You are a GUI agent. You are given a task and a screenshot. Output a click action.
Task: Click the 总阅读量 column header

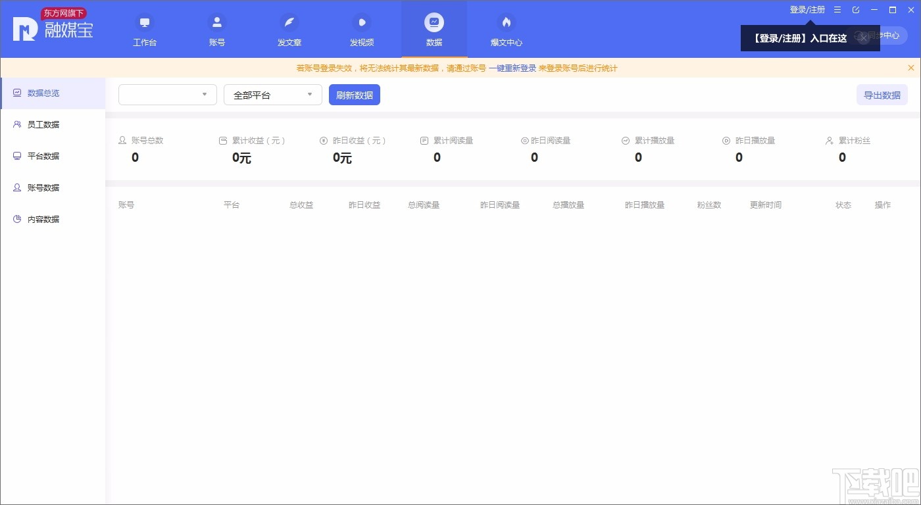(424, 205)
